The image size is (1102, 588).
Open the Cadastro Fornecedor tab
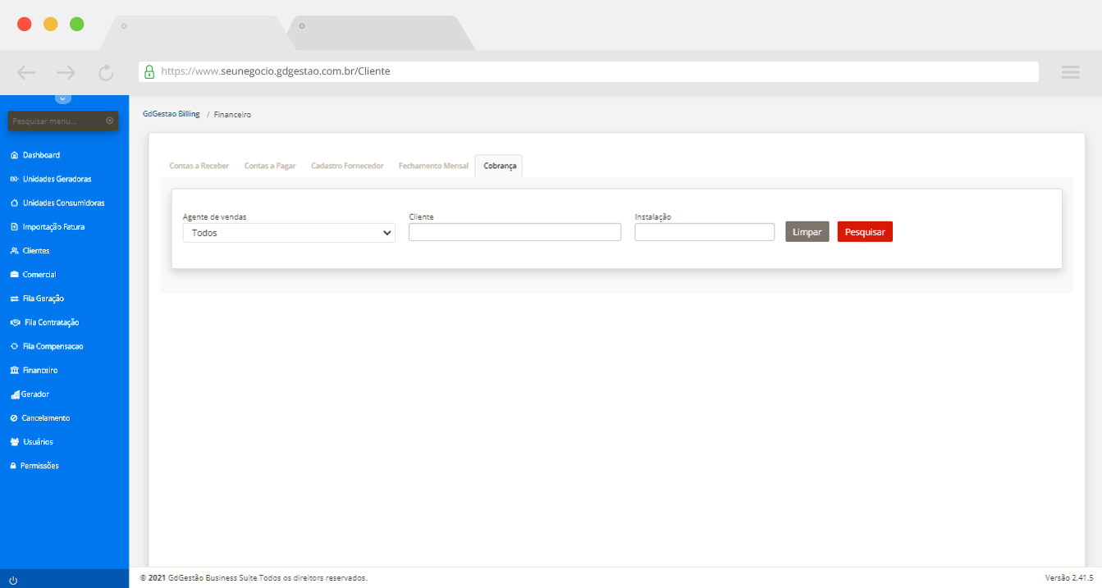347,166
